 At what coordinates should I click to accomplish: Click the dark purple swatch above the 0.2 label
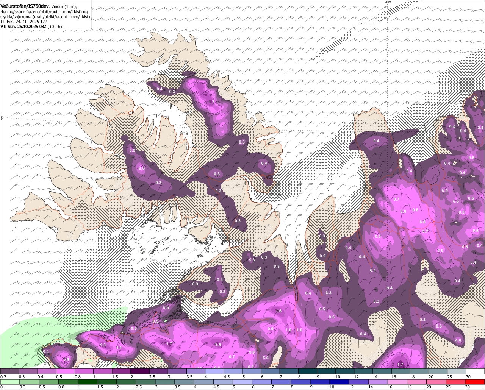point(9,371)
